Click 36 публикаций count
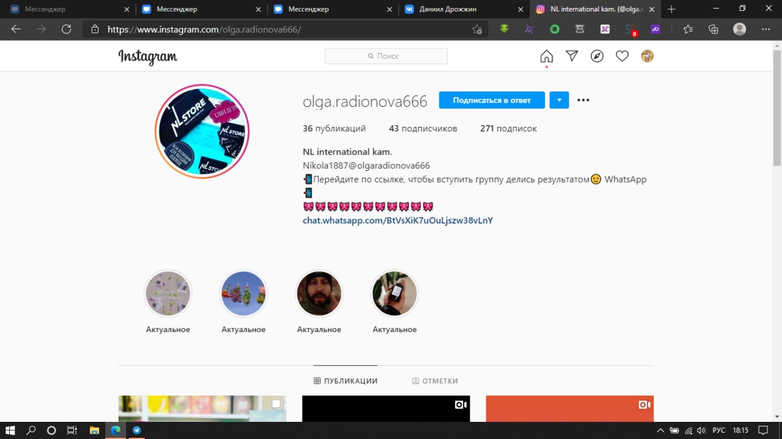 334,128
